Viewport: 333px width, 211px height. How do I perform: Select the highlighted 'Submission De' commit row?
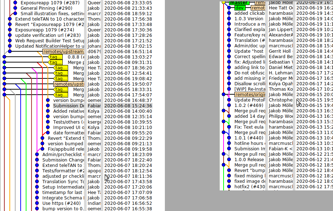point(68,106)
